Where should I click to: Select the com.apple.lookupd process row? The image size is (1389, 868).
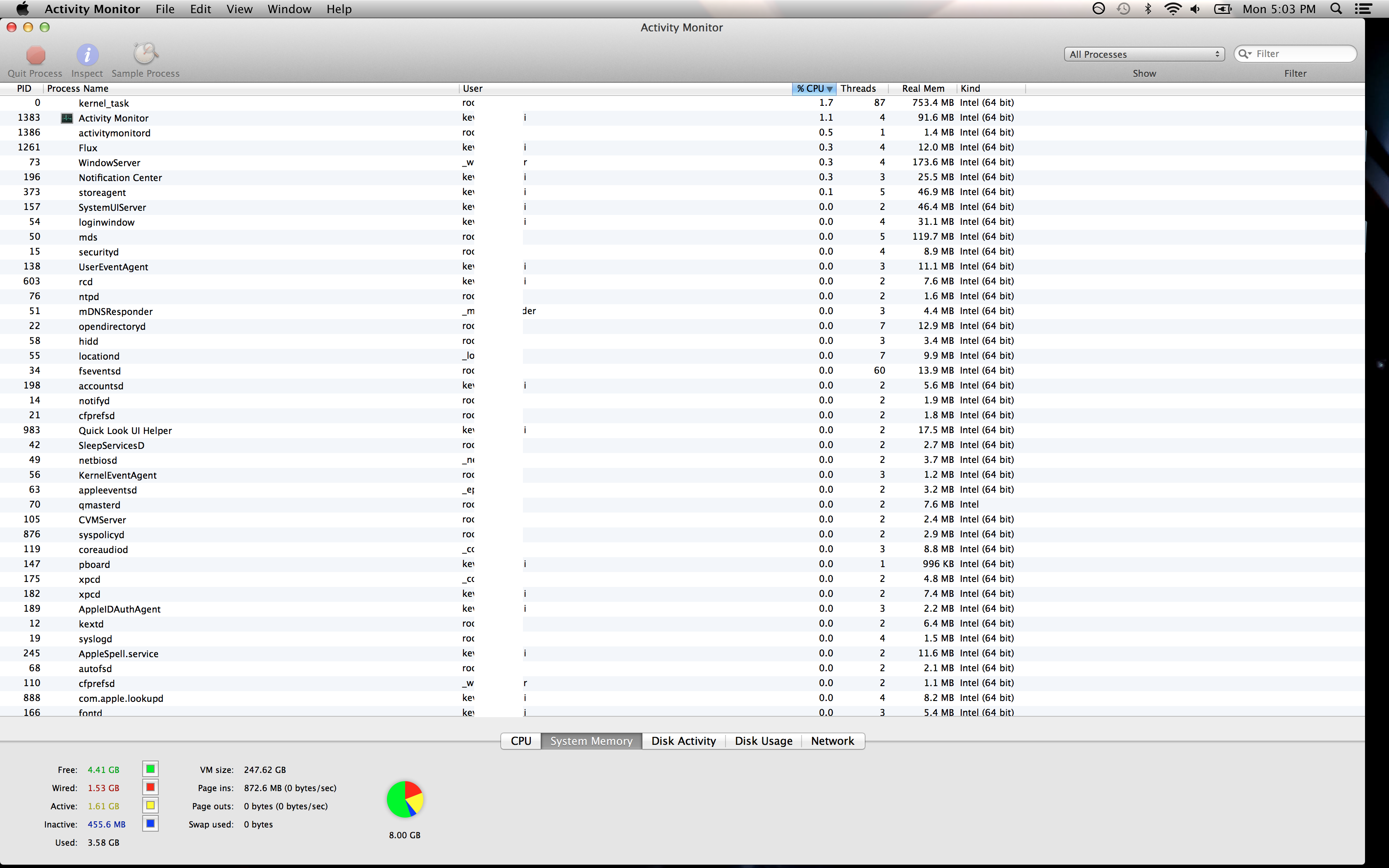tap(682, 698)
